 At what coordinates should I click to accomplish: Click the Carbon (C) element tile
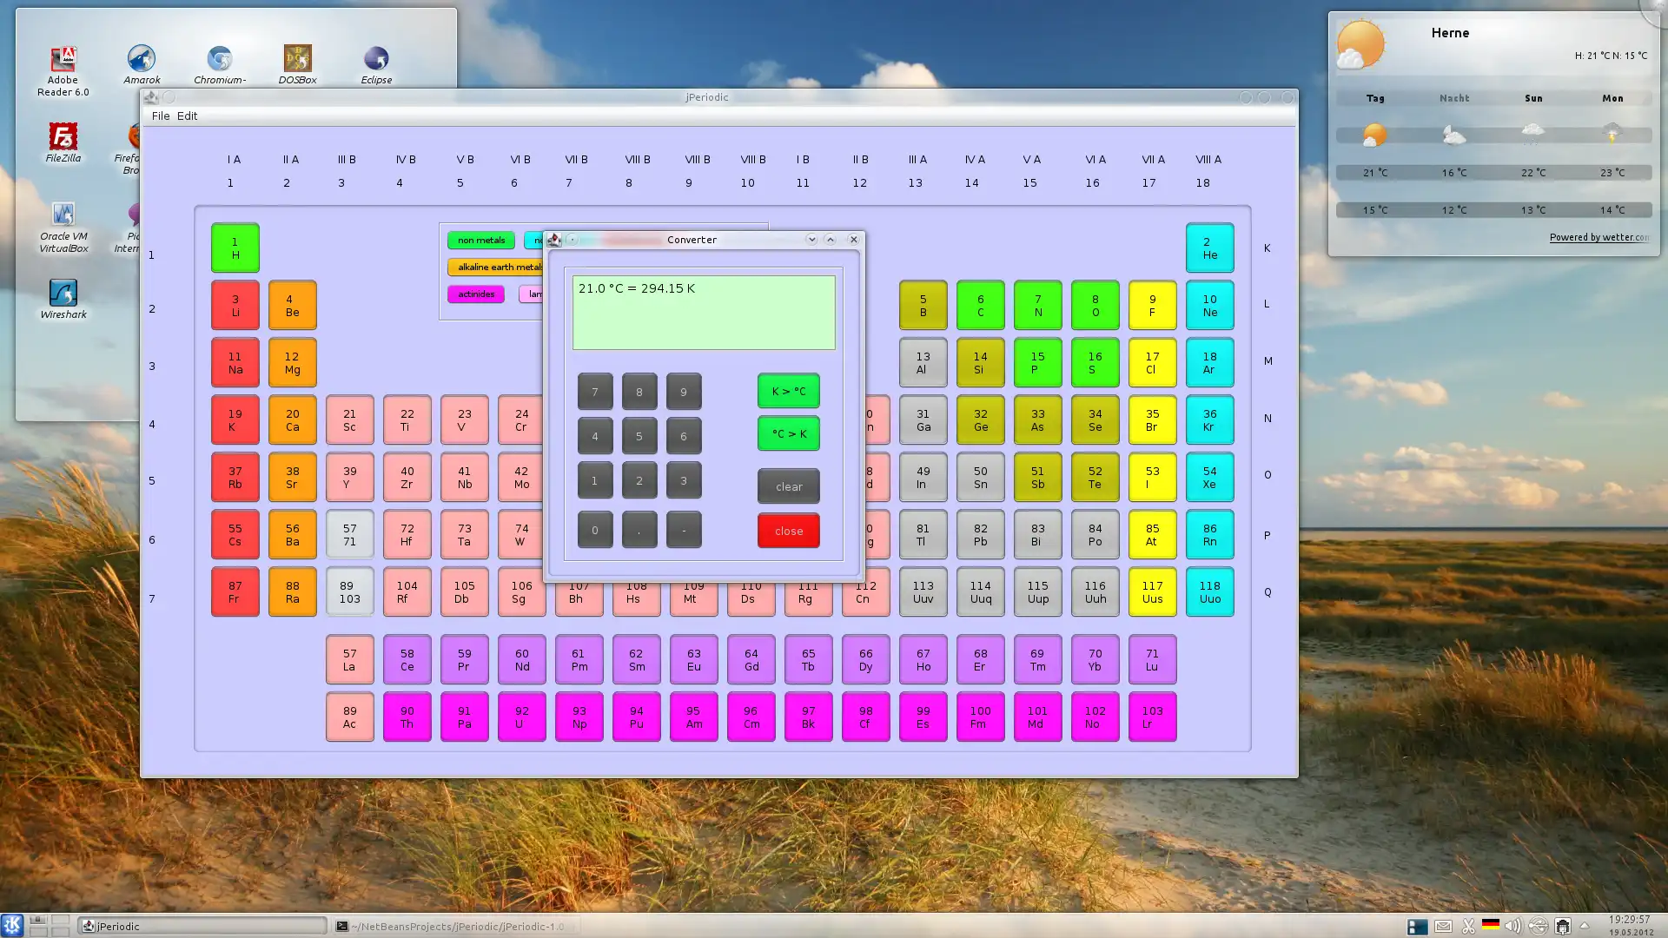pos(979,305)
